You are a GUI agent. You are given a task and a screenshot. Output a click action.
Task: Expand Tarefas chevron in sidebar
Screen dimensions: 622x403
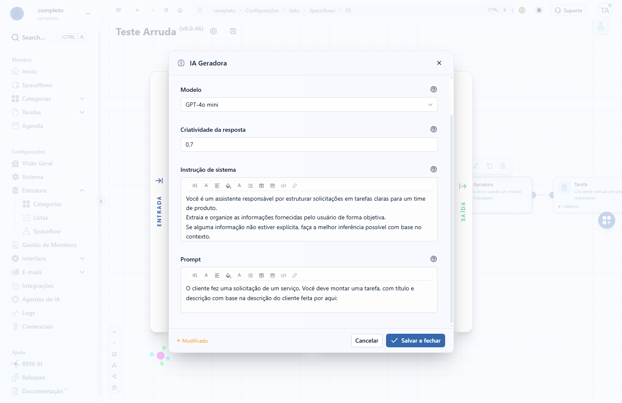coord(82,112)
